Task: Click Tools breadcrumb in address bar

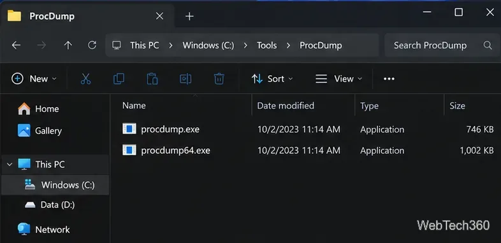Action: (267, 45)
